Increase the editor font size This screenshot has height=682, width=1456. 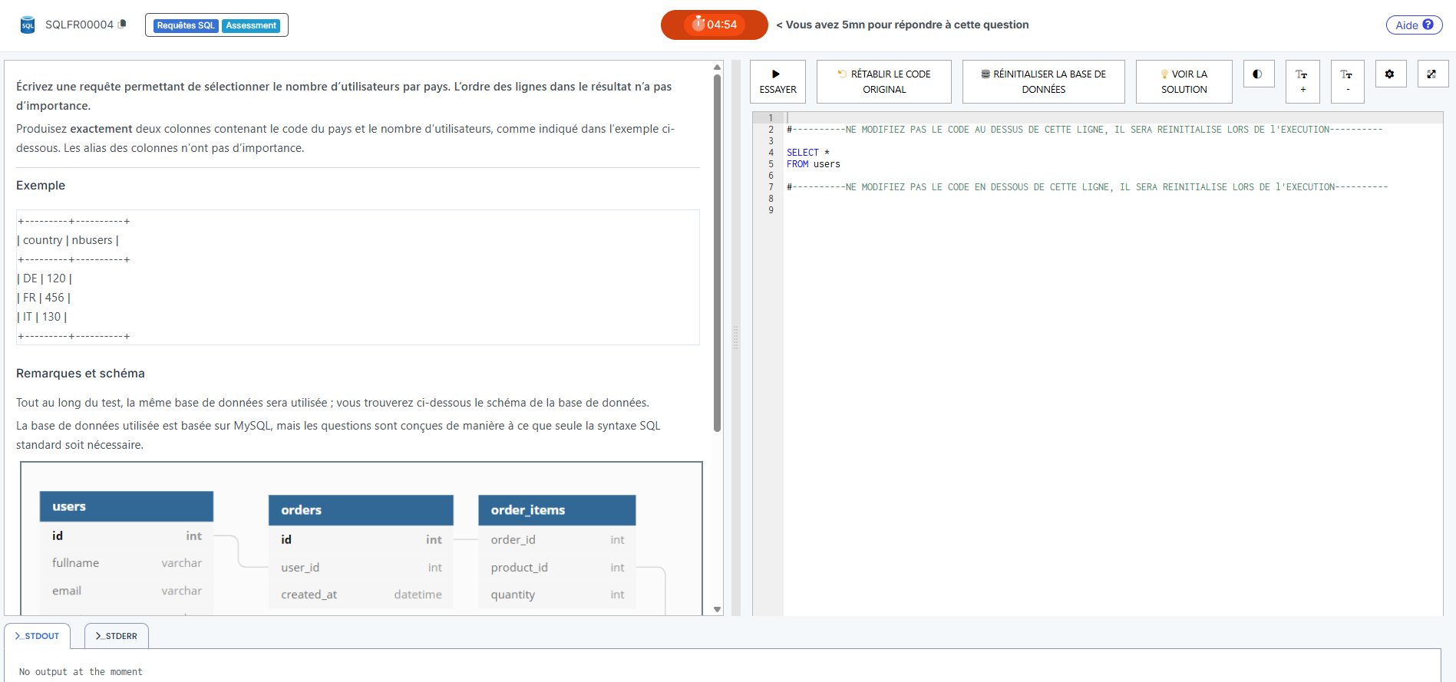click(1302, 81)
